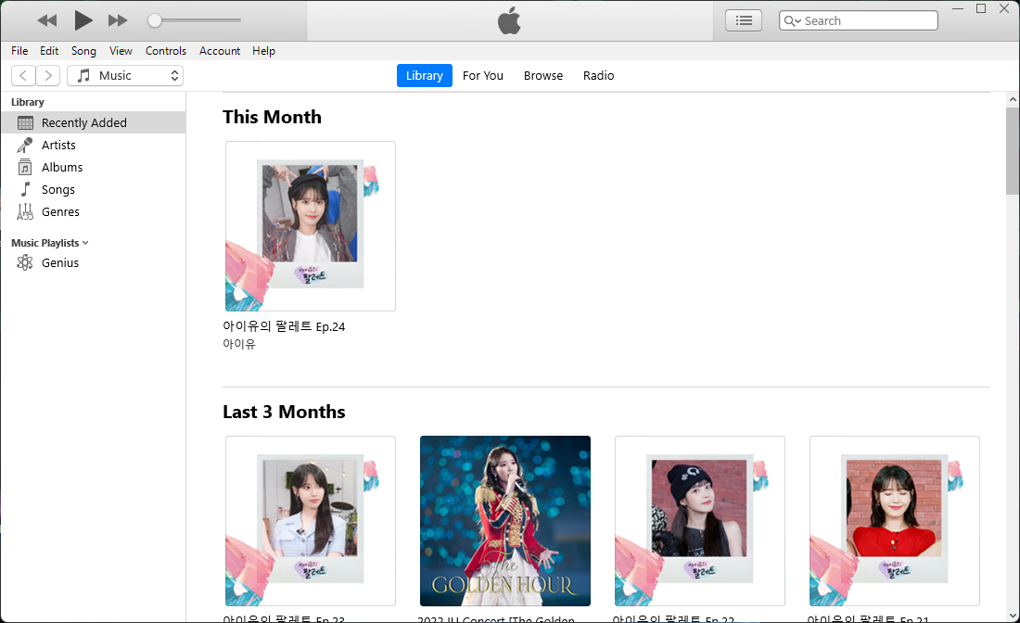Click the search magnifier icon
This screenshot has height=623, width=1020.
792,20
